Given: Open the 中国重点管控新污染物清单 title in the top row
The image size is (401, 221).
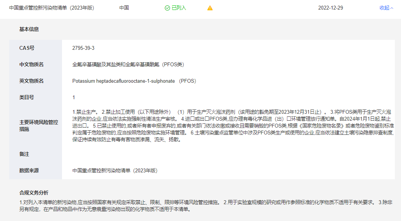Looking at the screenshot, I should 52,8.
